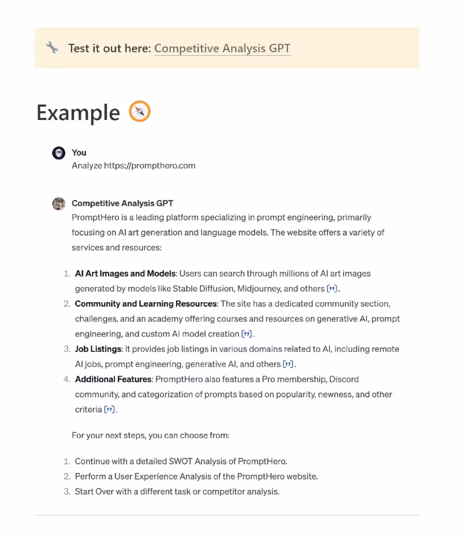464x541 pixels.
Task: Click the You user avatar
Action: click(x=59, y=153)
